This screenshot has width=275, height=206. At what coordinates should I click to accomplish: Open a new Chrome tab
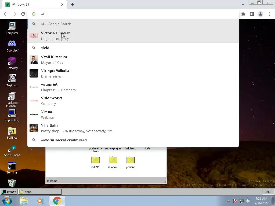pyautogui.click(x=73, y=5)
